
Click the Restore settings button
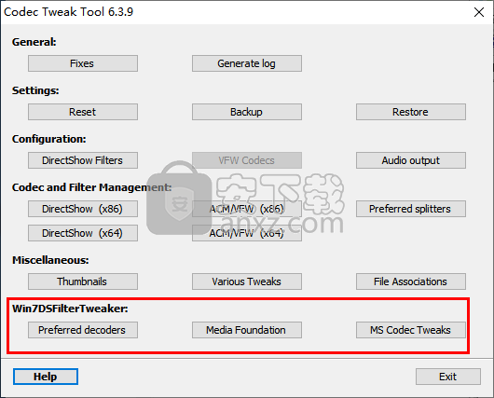point(411,112)
